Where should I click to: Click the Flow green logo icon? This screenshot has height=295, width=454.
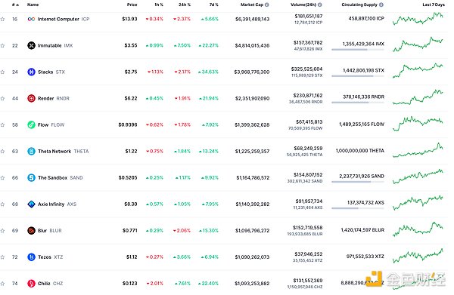[31, 124]
